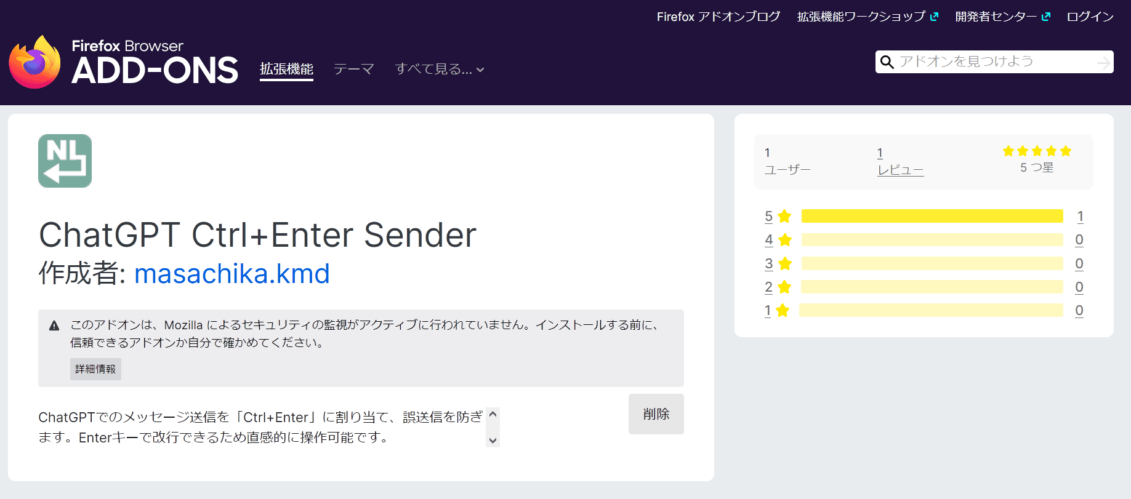
Task: Click the star icon in 4-star row
Action: [785, 240]
